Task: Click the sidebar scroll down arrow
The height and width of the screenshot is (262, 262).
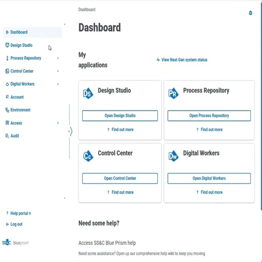Action: pyautogui.click(x=65, y=198)
